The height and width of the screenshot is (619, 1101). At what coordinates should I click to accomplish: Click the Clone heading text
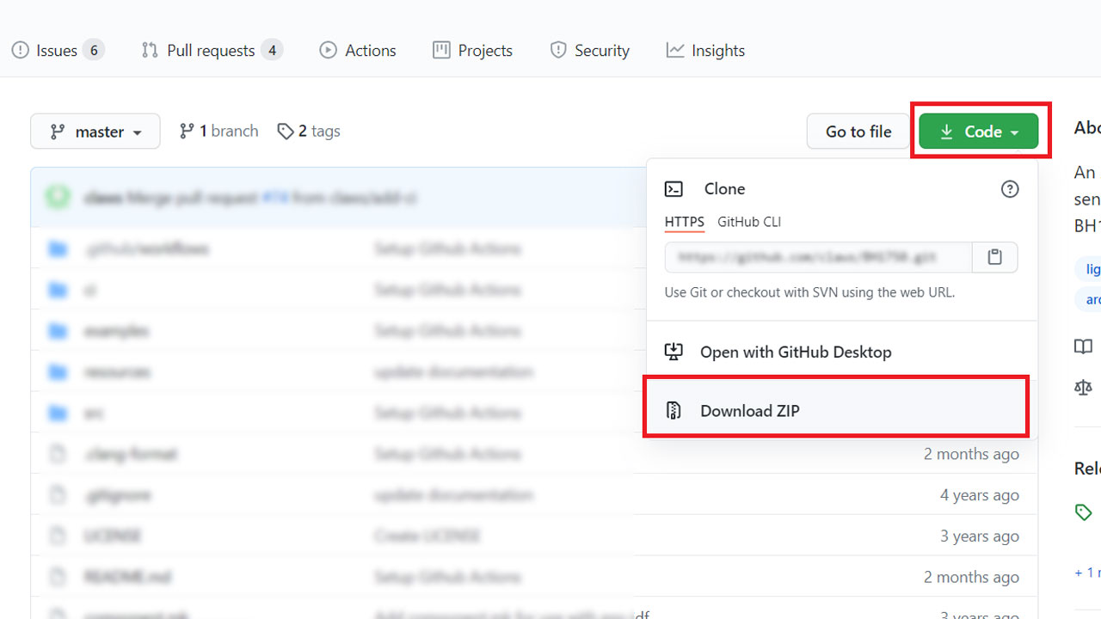(724, 189)
